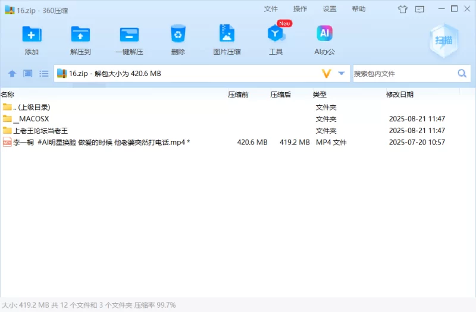Click the 一键解压 one-click extract icon

coord(129,34)
